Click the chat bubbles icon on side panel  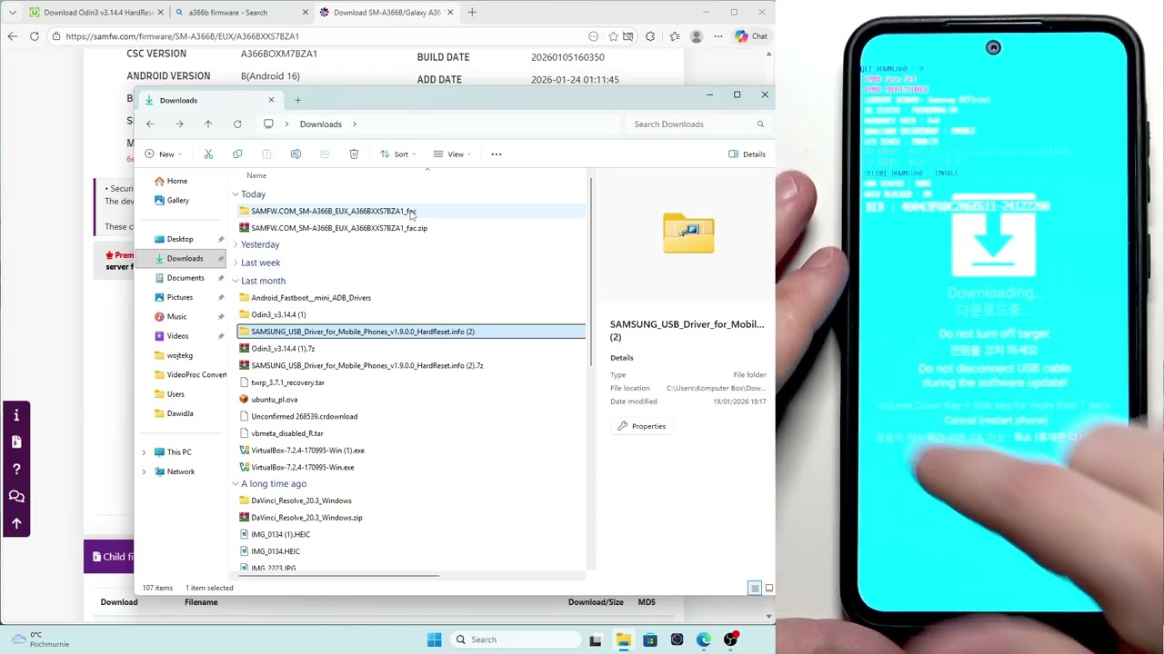(16, 497)
